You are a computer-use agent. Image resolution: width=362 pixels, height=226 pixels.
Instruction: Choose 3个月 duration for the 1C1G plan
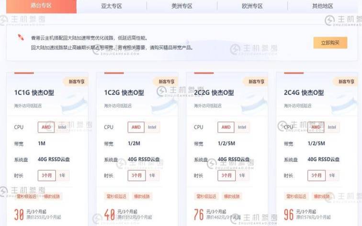point(46,175)
